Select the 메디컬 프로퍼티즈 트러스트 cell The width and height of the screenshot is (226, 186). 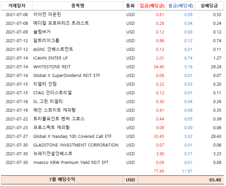tap(61, 23)
